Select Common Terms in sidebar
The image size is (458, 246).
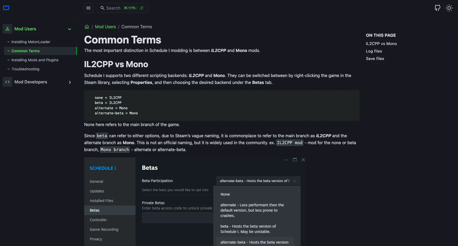(x=40, y=51)
